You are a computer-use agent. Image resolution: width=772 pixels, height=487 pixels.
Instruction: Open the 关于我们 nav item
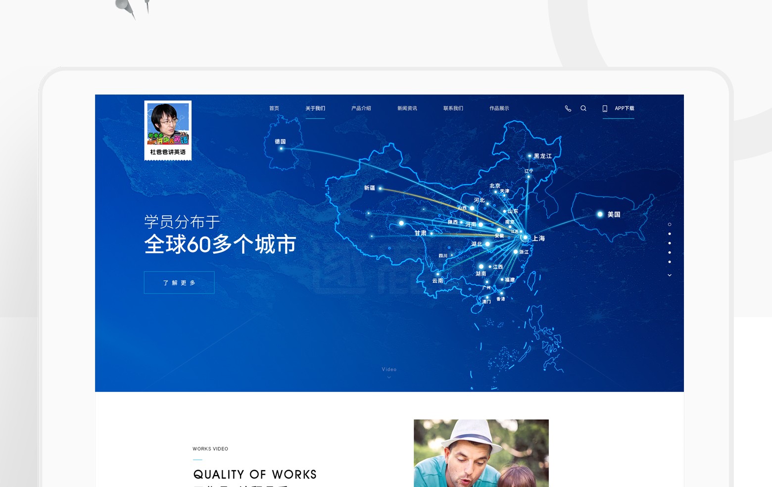click(315, 108)
